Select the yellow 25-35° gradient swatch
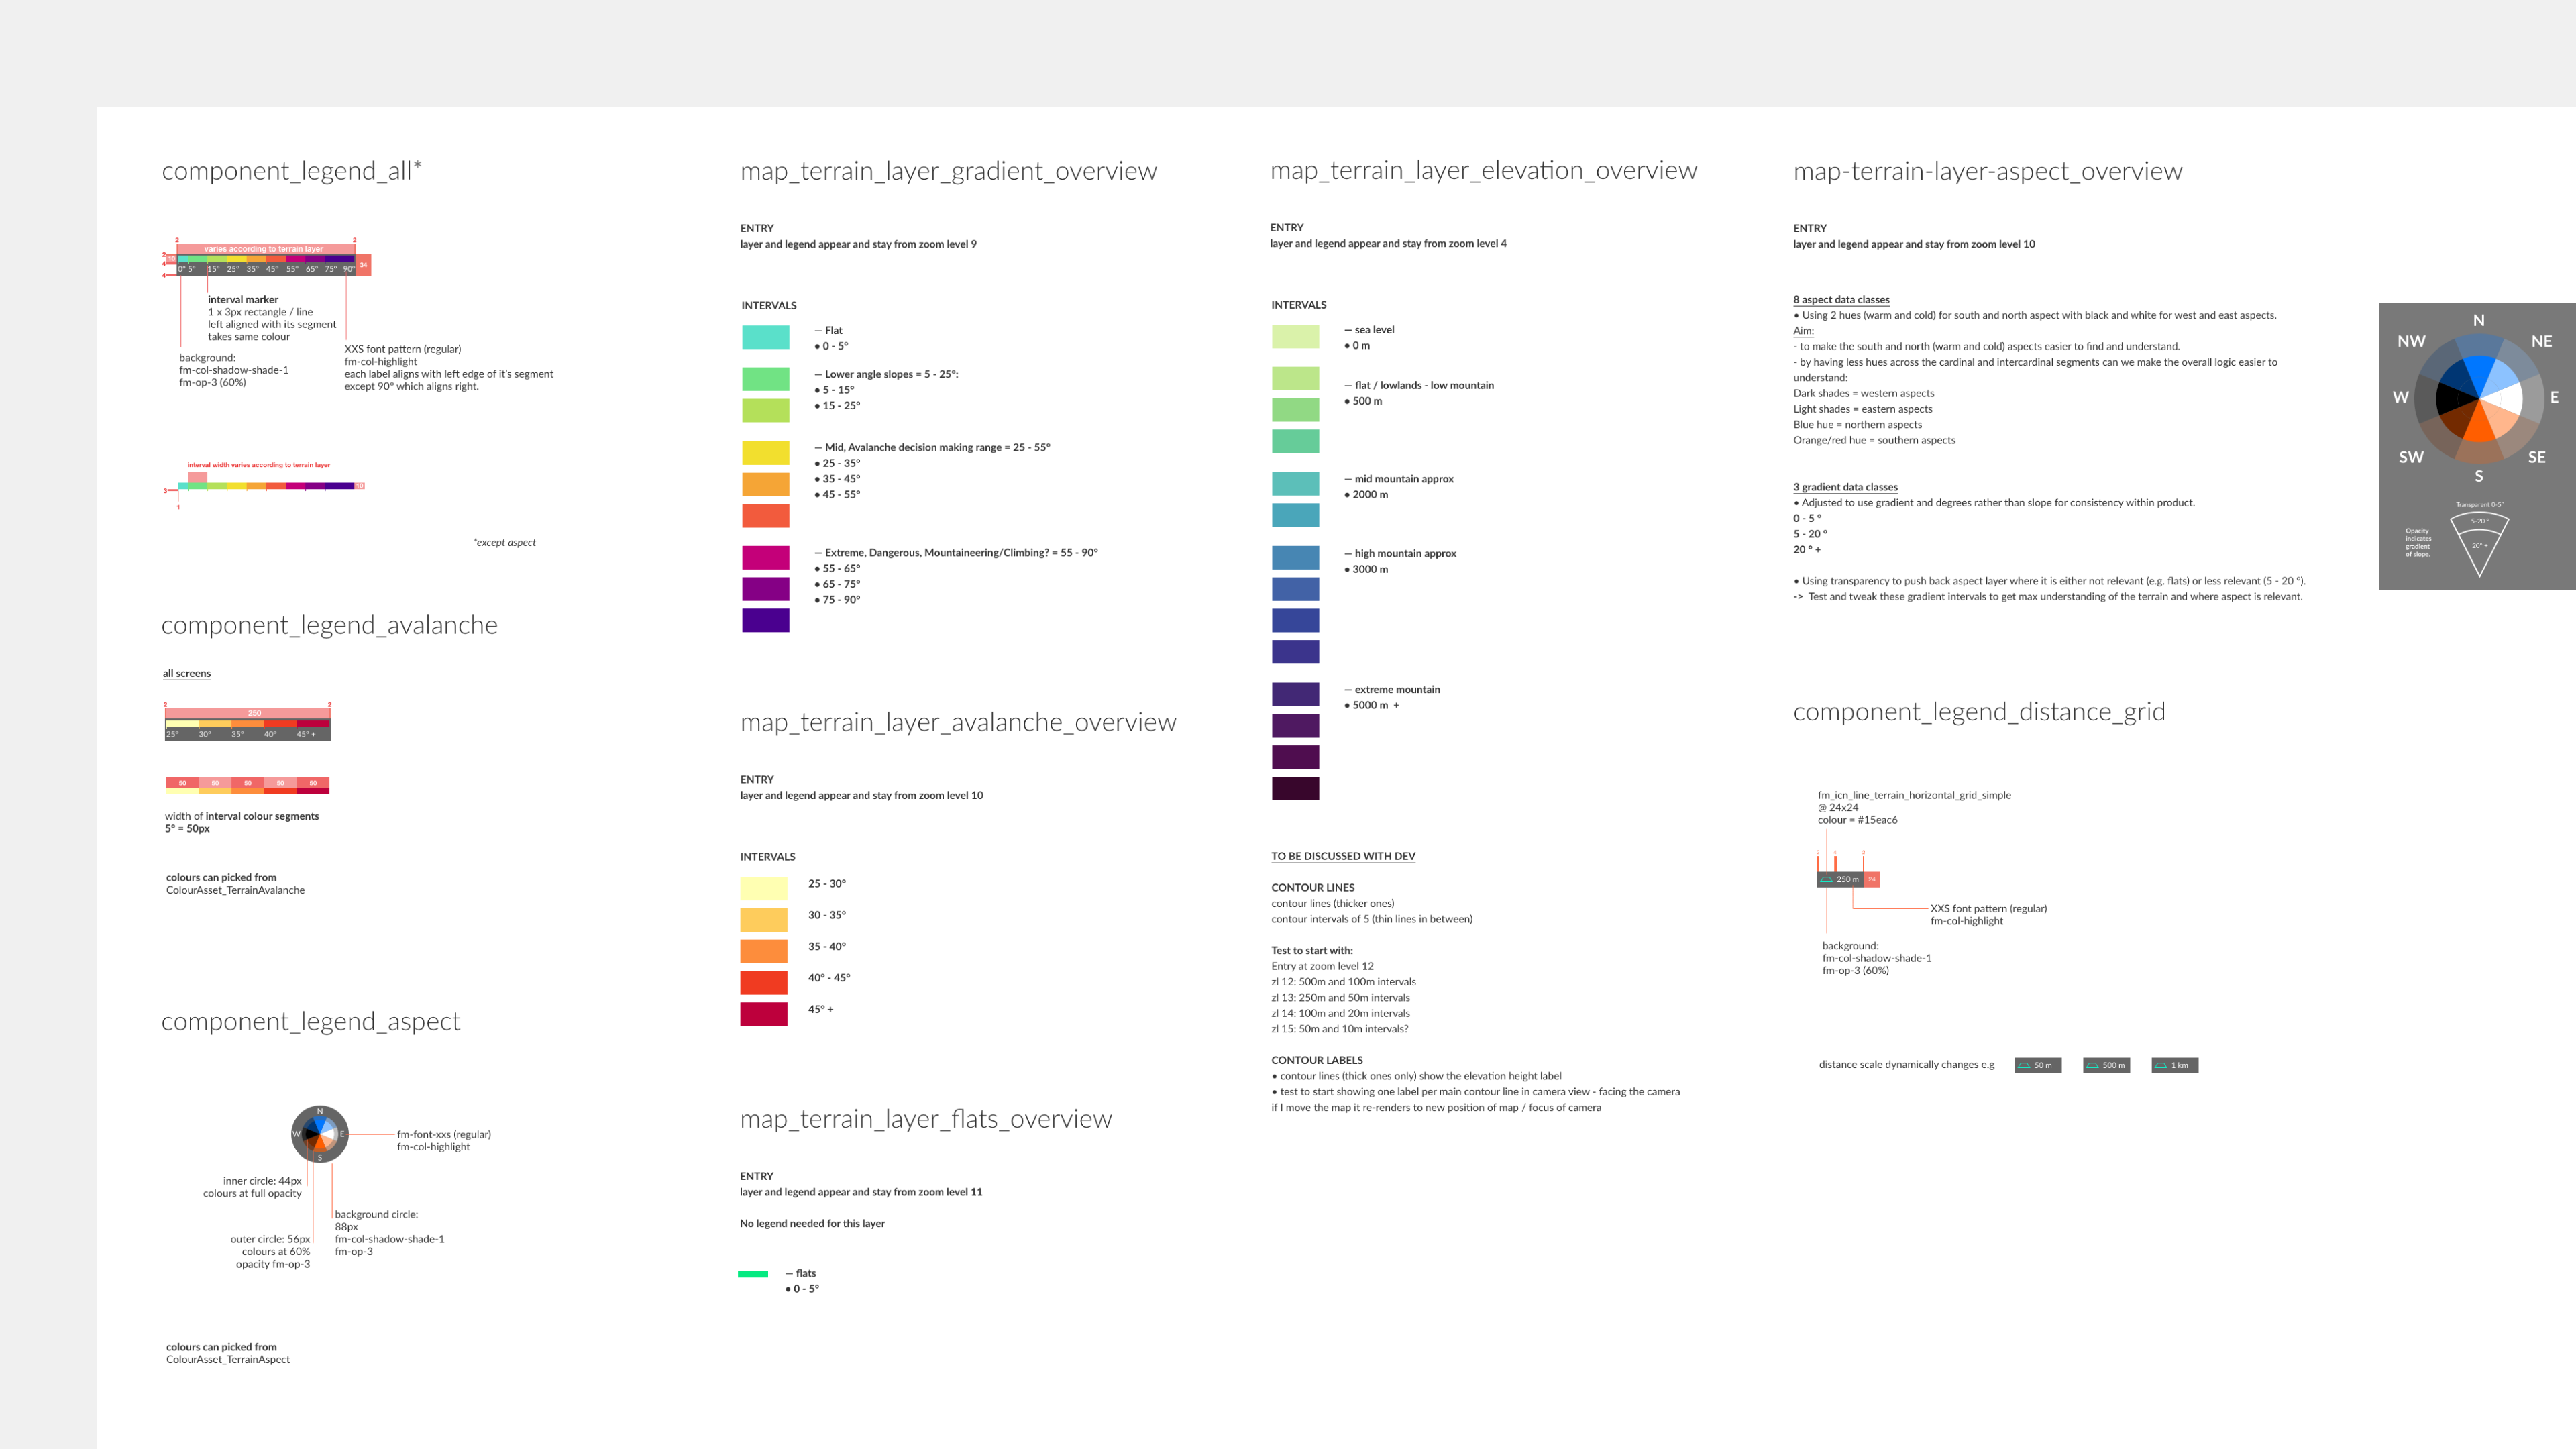Image resolution: width=2576 pixels, height=1449 pixels. tap(765, 453)
